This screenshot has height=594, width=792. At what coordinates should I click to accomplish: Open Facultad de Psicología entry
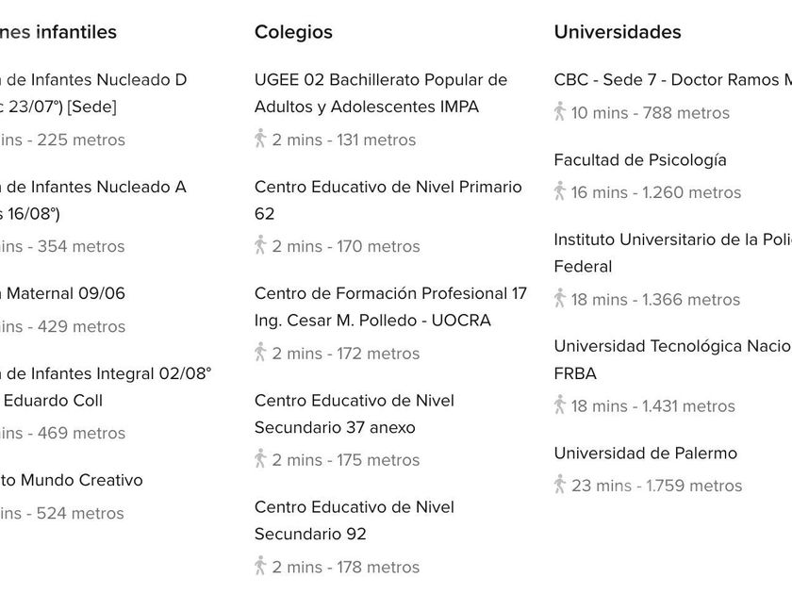[x=640, y=160]
